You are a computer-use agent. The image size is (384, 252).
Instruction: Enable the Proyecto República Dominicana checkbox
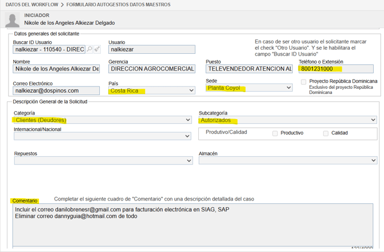pyautogui.click(x=304, y=82)
